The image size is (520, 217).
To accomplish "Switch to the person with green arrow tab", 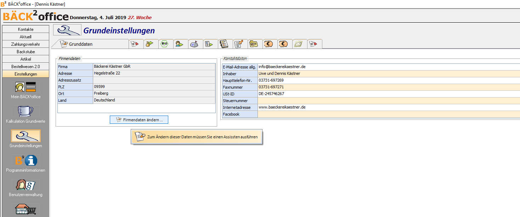I will point(179,44).
